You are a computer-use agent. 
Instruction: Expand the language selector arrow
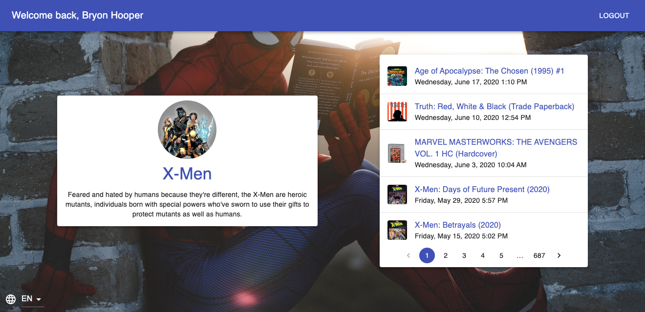click(39, 299)
